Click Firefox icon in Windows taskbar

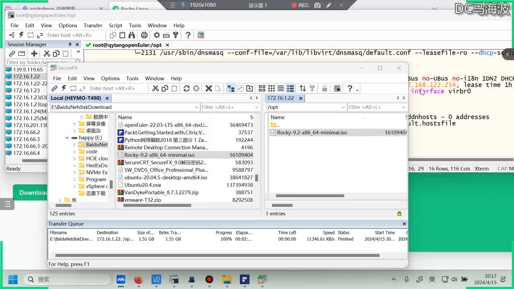(x=139, y=279)
